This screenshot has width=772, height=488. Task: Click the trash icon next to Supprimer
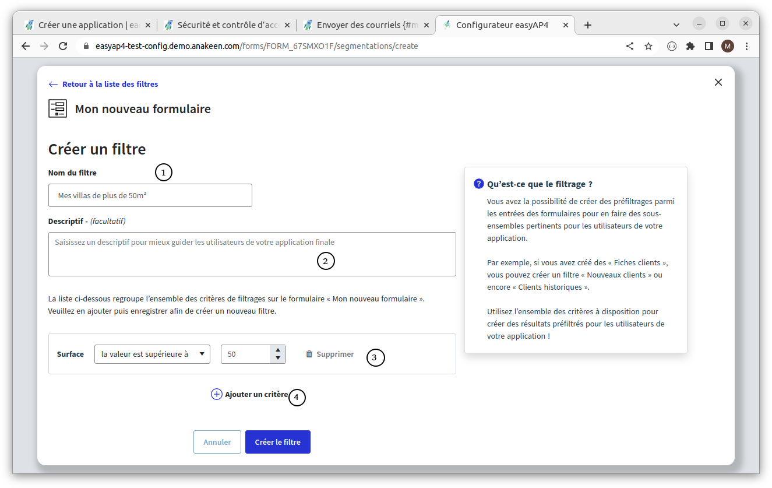coord(309,354)
